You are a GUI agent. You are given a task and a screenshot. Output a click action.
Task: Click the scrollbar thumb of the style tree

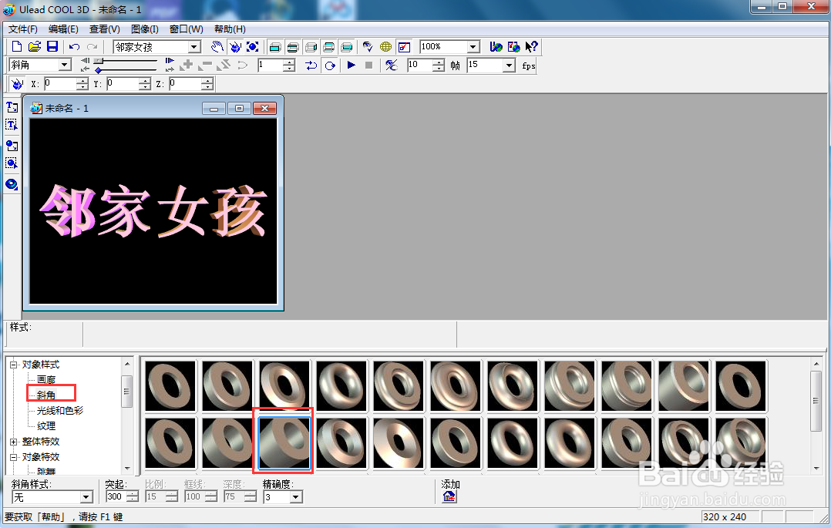126,392
